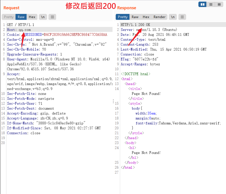Click the pane divider handle dots
Image resolution: width=226 pixels, height=194 pixels.
[113, 101]
